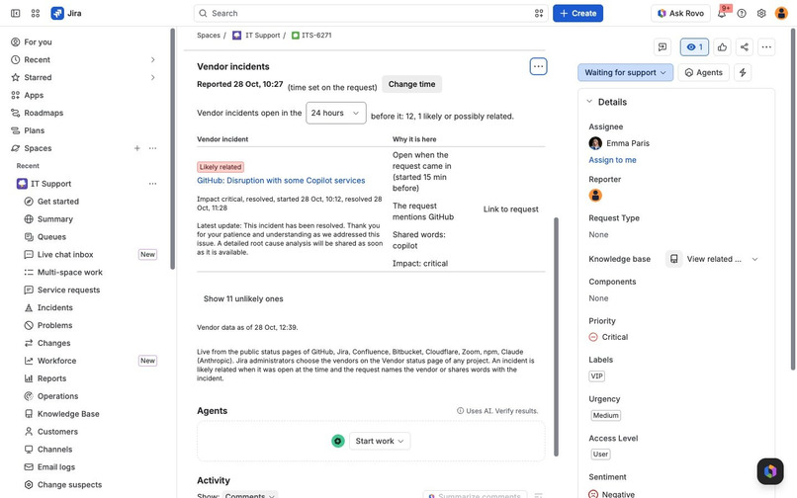797x498 pixels.
Task: Open the Spaces ellipsis menu
Action: (x=152, y=148)
